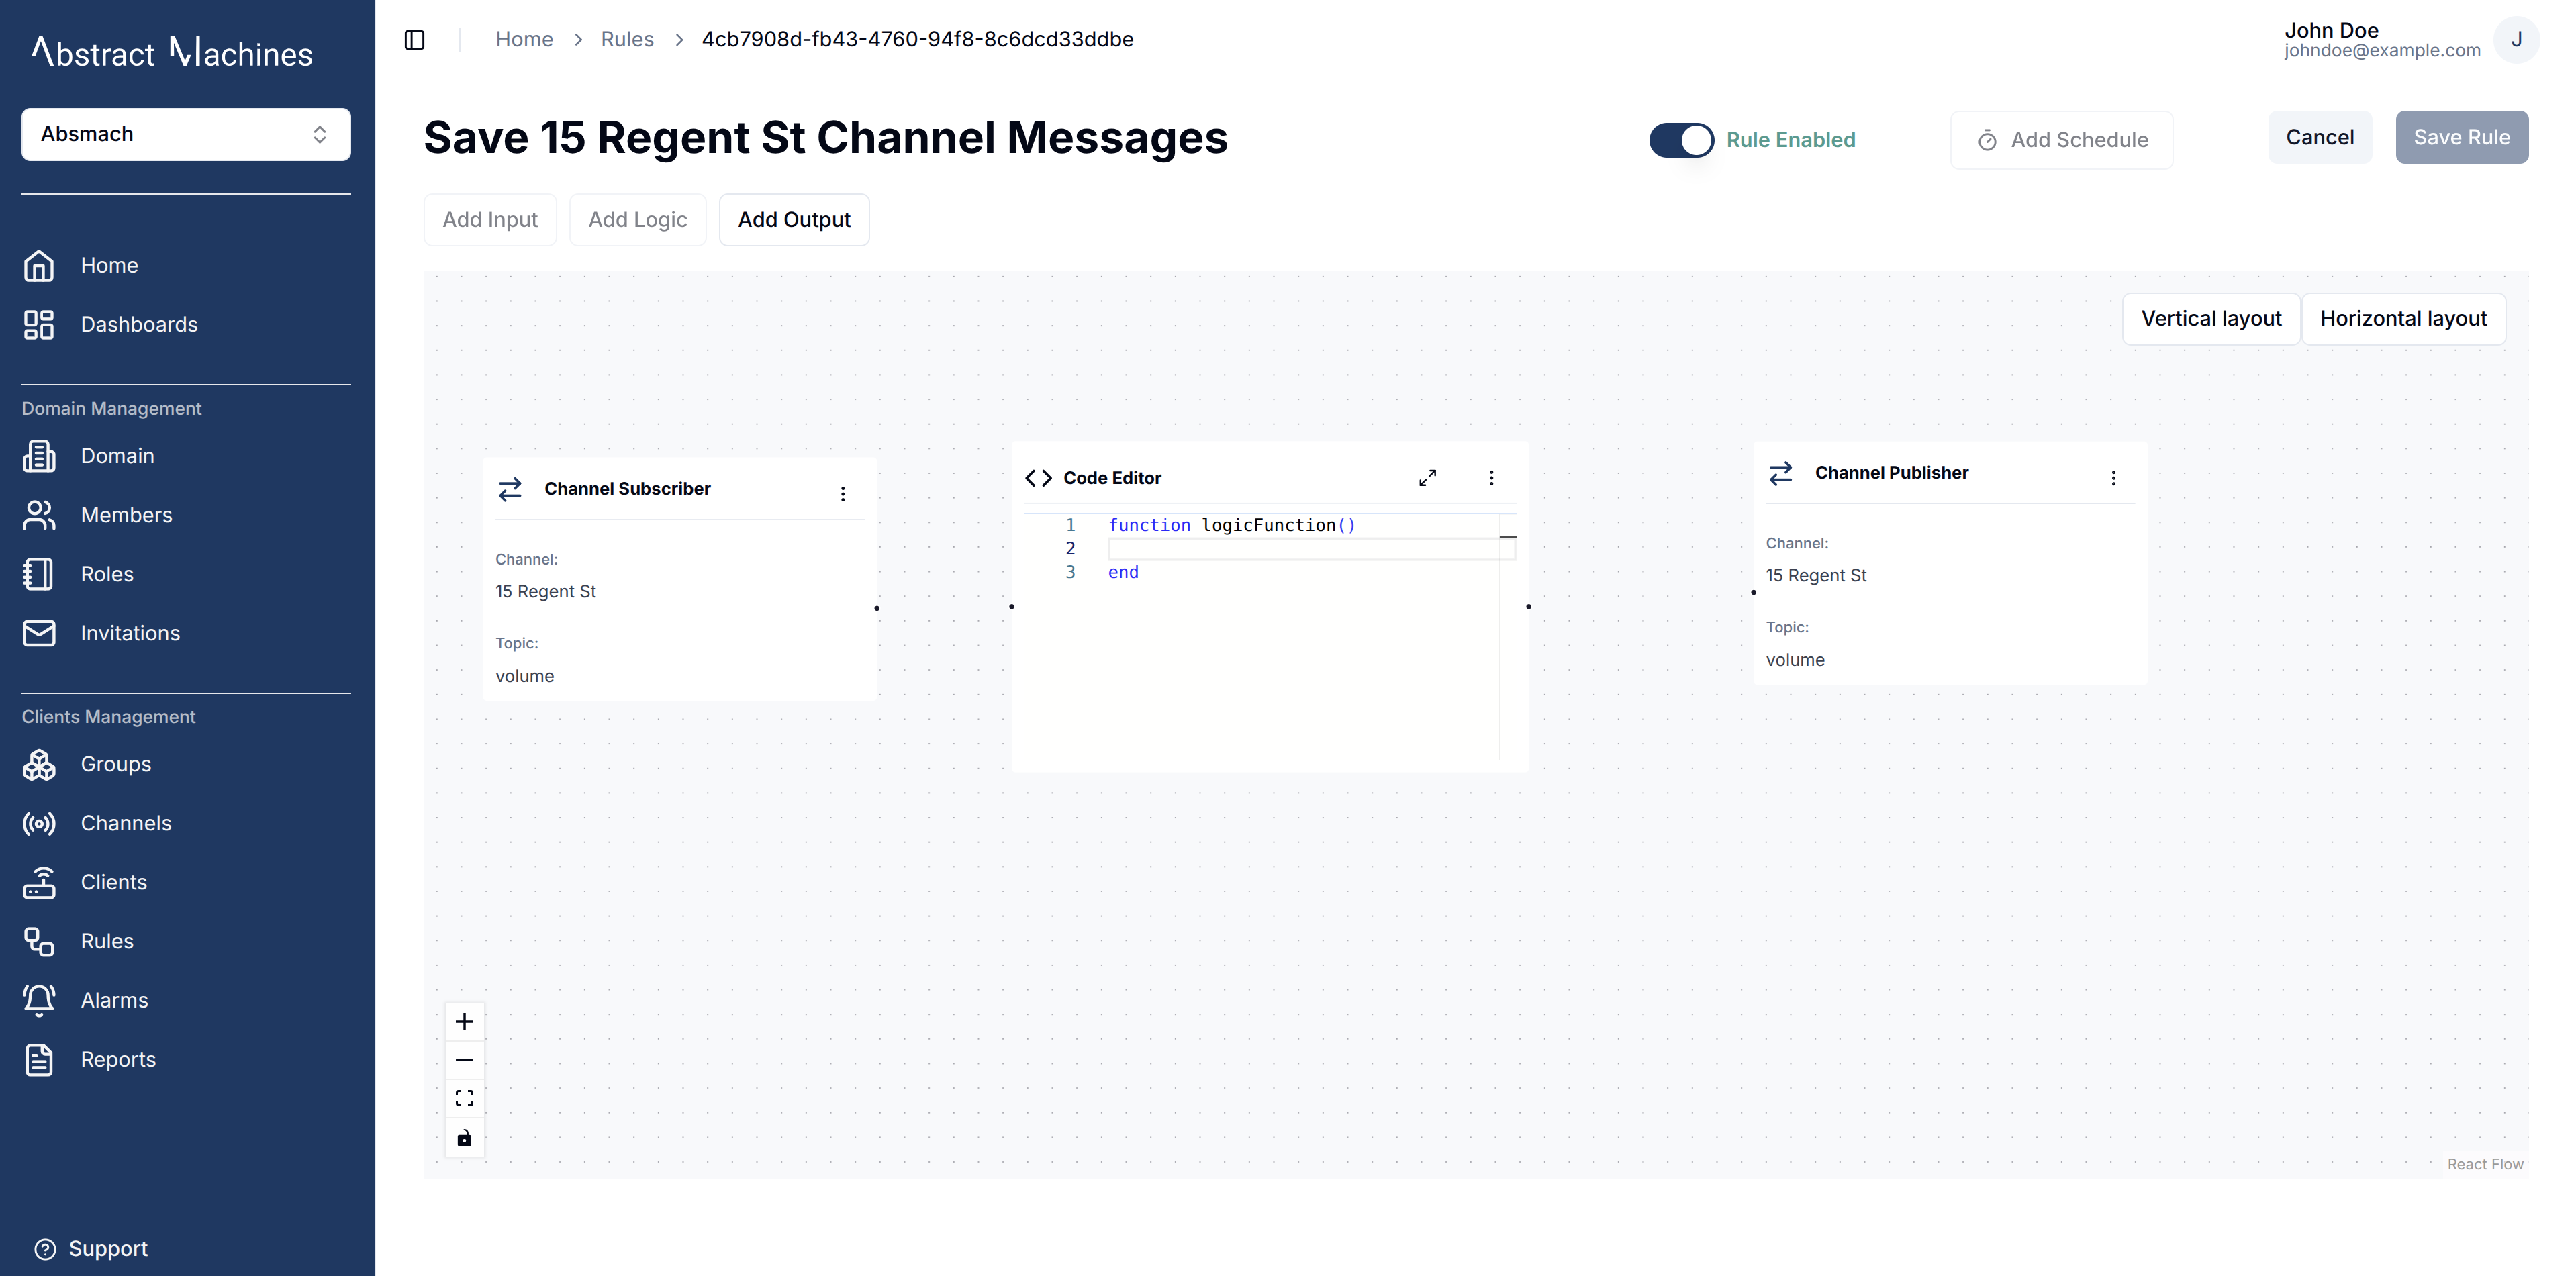Image resolution: width=2576 pixels, height=1276 pixels.
Task: Toggle the sidebar panel icon
Action: click(x=414, y=39)
